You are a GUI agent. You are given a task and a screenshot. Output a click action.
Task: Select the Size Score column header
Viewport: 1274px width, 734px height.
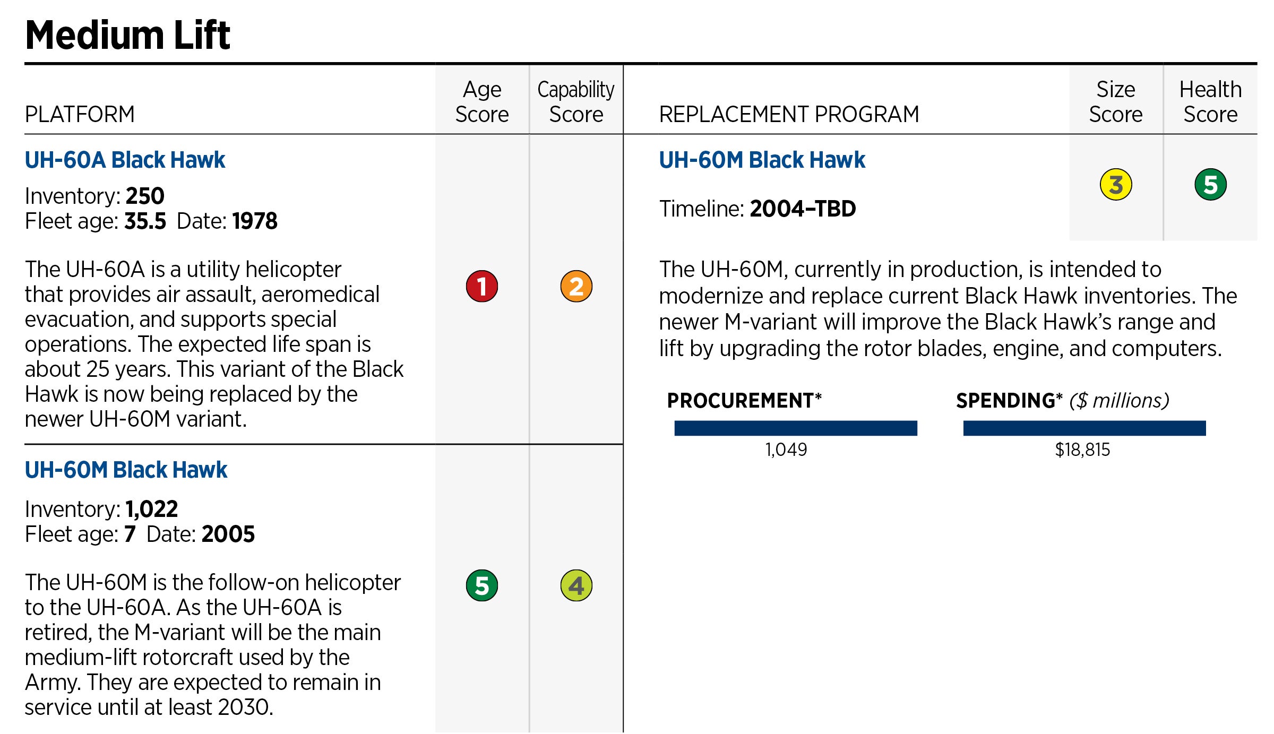coord(1116,101)
